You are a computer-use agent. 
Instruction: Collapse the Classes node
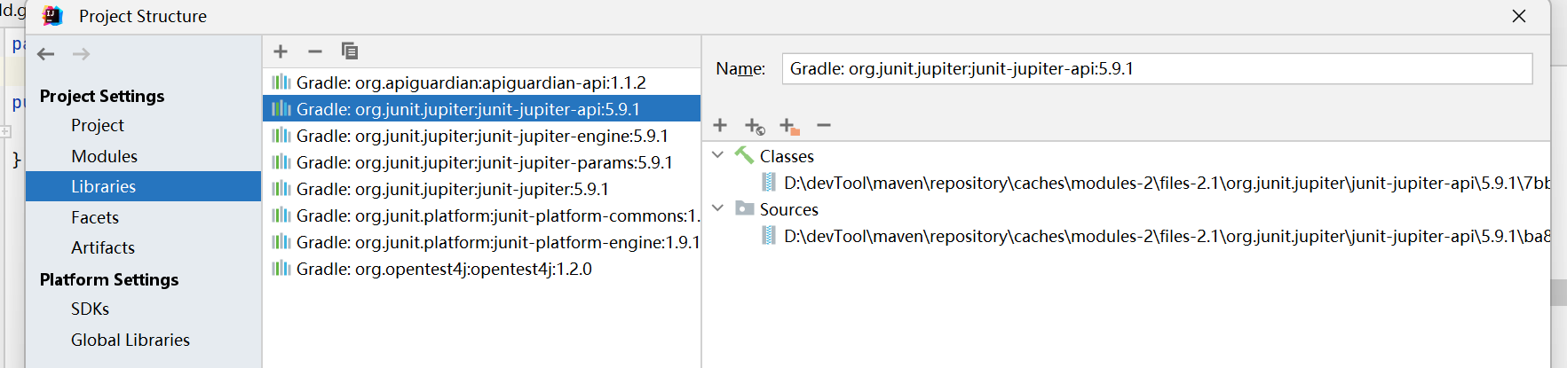pyautogui.click(x=718, y=155)
